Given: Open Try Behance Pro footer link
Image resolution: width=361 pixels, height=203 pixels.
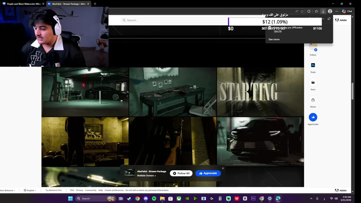Looking at the screenshot, I should click(x=53, y=190).
